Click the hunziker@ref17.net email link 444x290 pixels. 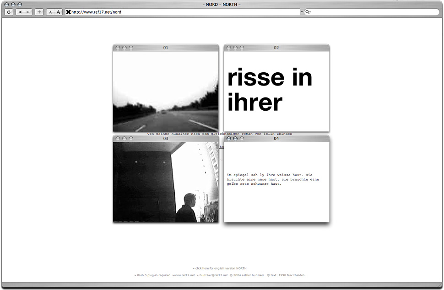click(x=213, y=275)
